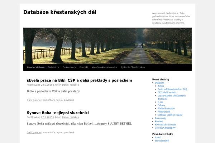The image size is (215, 143).
Task: Click the date 28.5.2015 link
Action: (47, 85)
